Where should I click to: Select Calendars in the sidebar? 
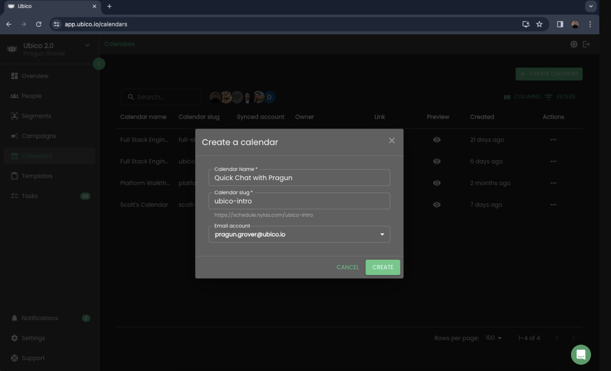(x=49, y=156)
